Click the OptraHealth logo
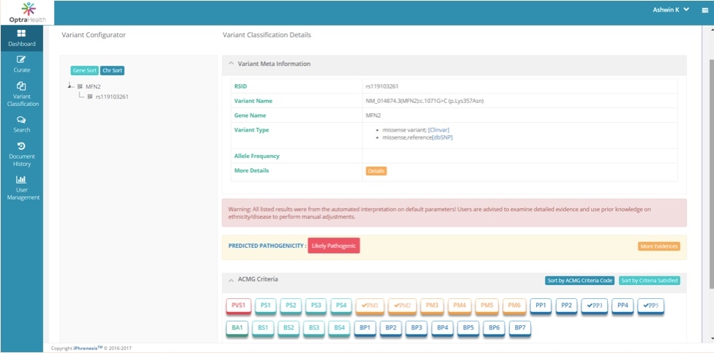 26,12
